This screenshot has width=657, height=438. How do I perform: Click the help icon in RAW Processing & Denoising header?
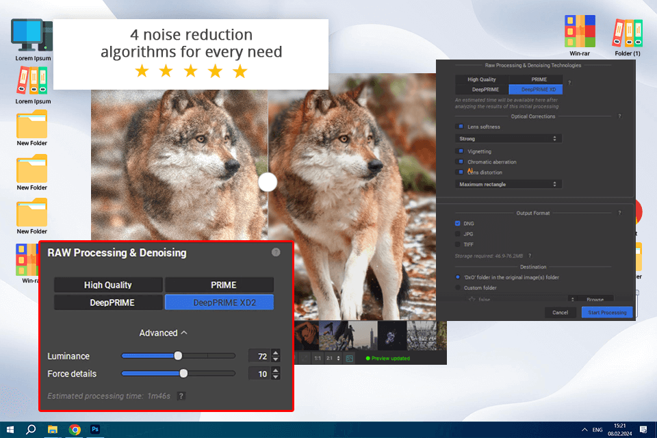(276, 252)
